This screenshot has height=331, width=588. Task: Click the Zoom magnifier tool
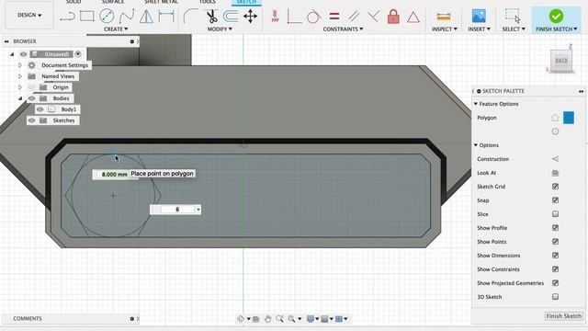pyautogui.click(x=279, y=319)
